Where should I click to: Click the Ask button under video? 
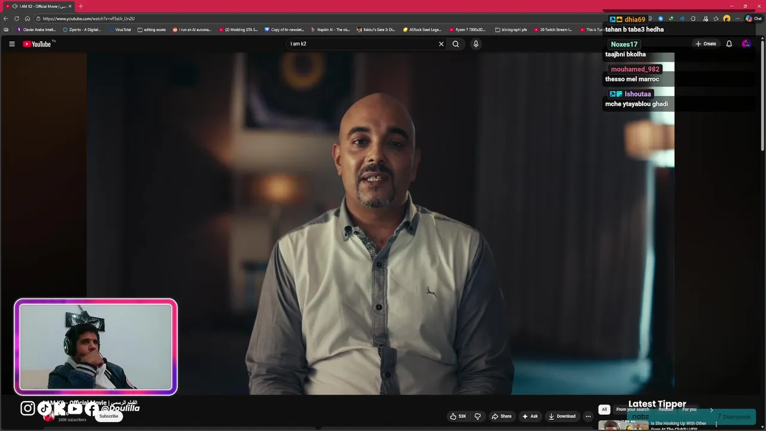tap(530, 416)
